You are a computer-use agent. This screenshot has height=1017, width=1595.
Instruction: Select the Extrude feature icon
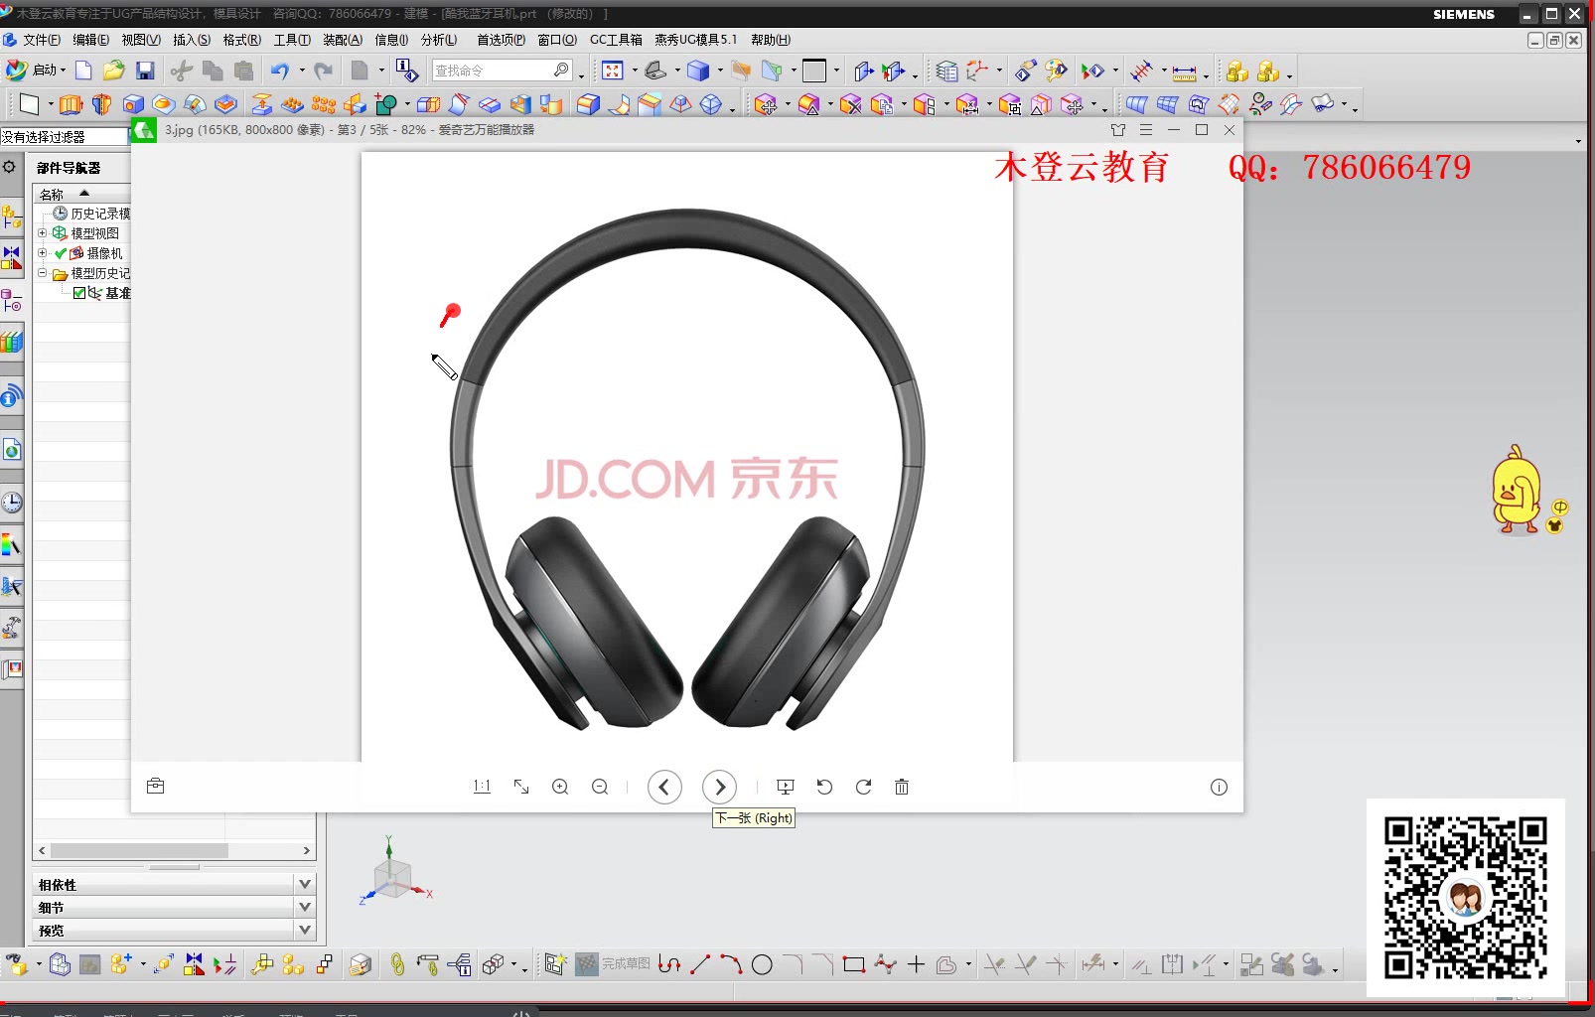point(71,104)
